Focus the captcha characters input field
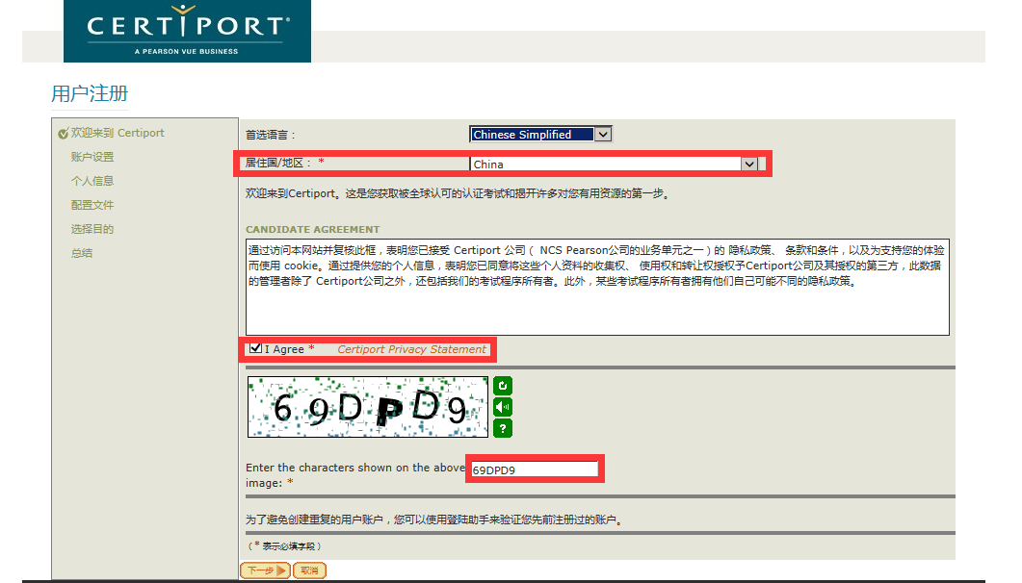This screenshot has width=1022, height=583. (534, 469)
